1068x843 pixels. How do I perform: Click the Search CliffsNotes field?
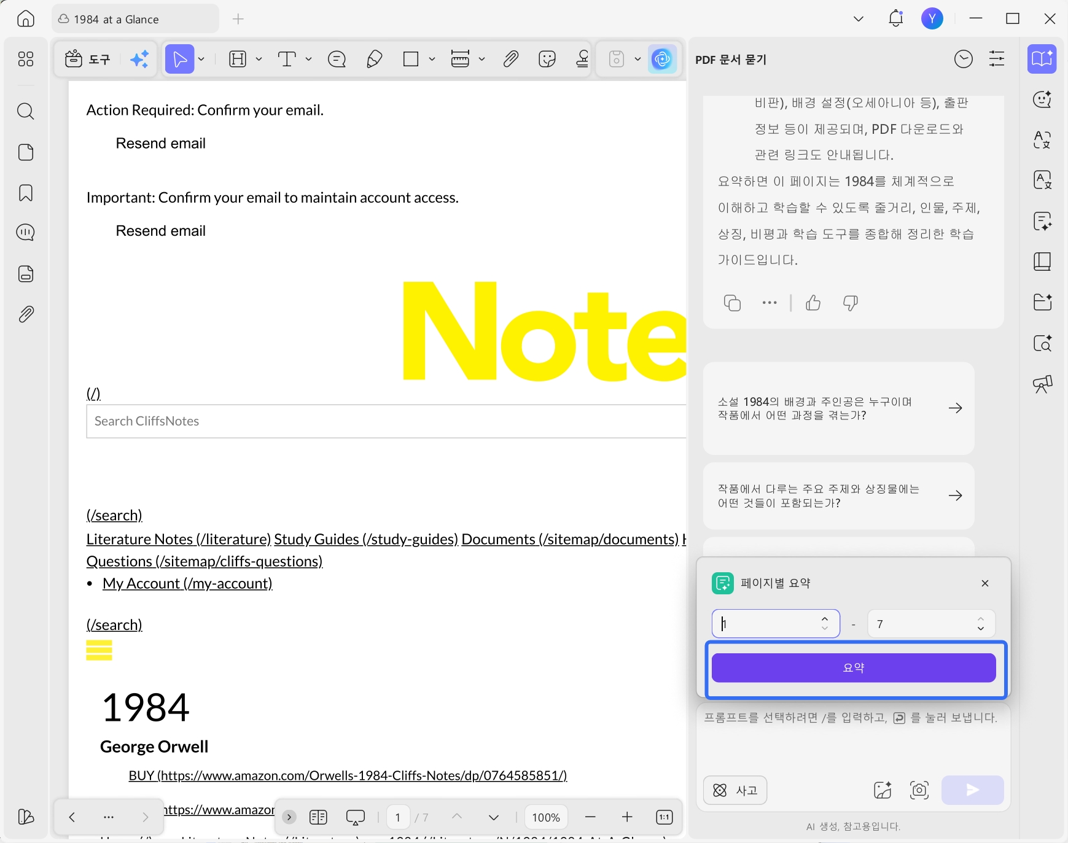[386, 421]
